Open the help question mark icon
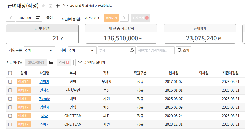 coord(50,6)
